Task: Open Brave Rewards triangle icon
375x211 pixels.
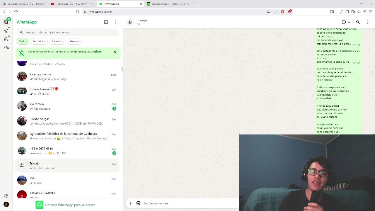Action: tap(289, 11)
